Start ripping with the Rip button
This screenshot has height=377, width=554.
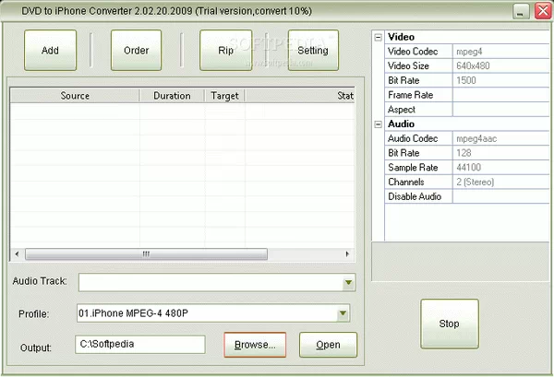click(x=225, y=51)
